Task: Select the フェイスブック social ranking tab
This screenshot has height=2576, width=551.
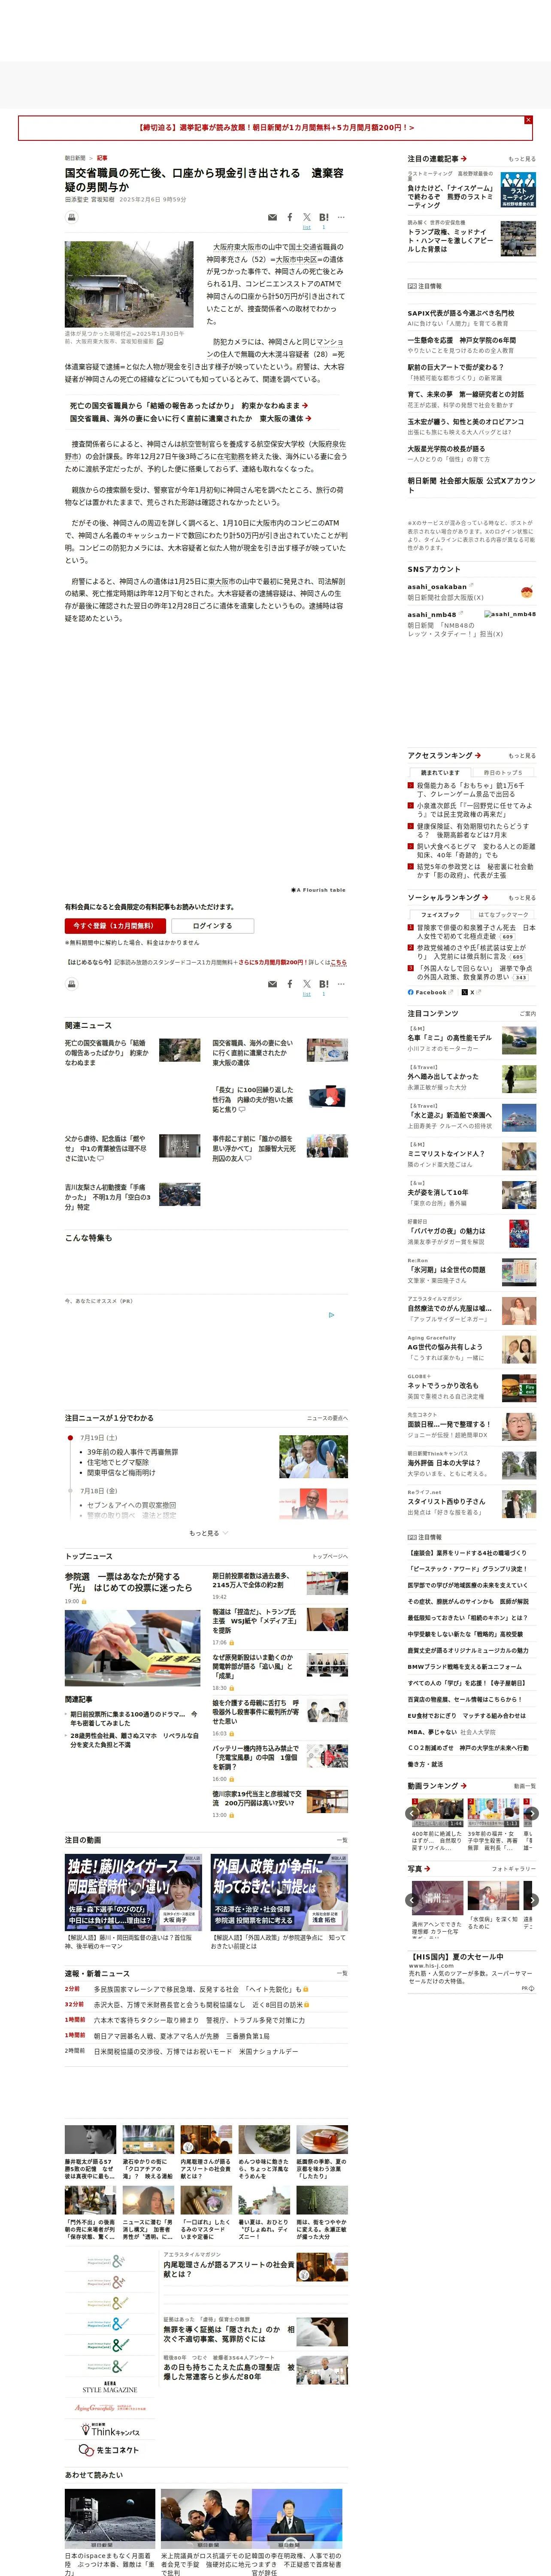Action: [440, 914]
